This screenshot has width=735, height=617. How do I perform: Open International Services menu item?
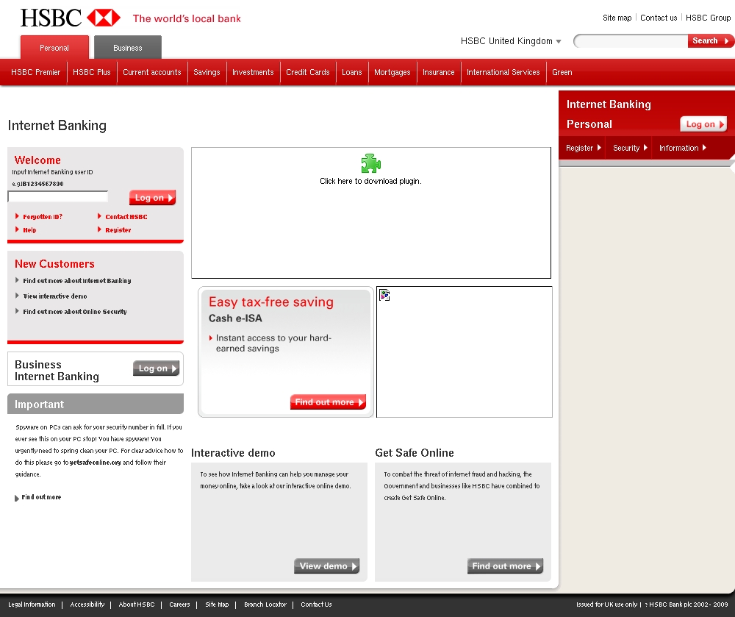pos(503,72)
